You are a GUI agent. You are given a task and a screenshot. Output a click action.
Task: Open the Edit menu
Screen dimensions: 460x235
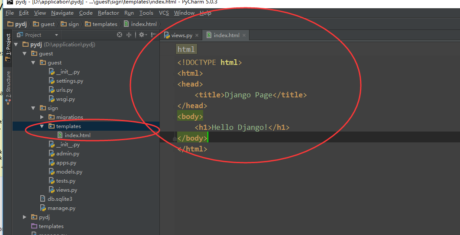(24, 13)
